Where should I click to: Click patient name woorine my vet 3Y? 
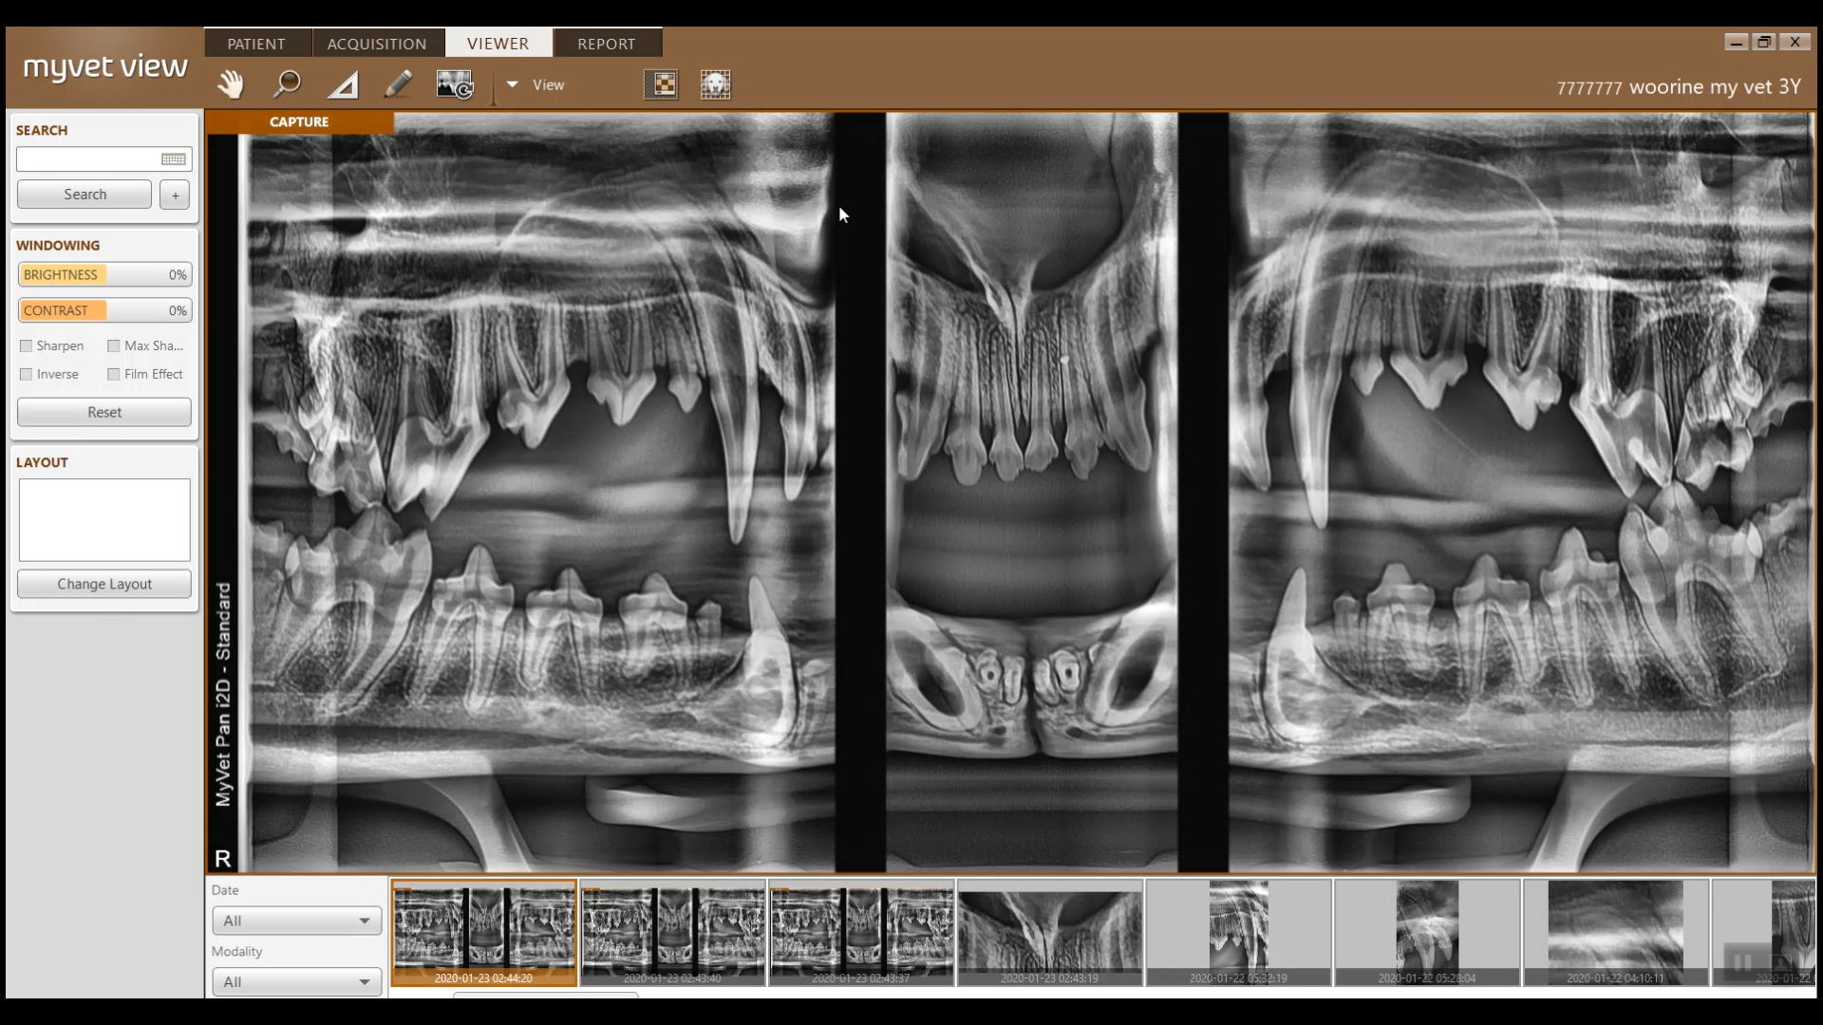pyautogui.click(x=1715, y=86)
